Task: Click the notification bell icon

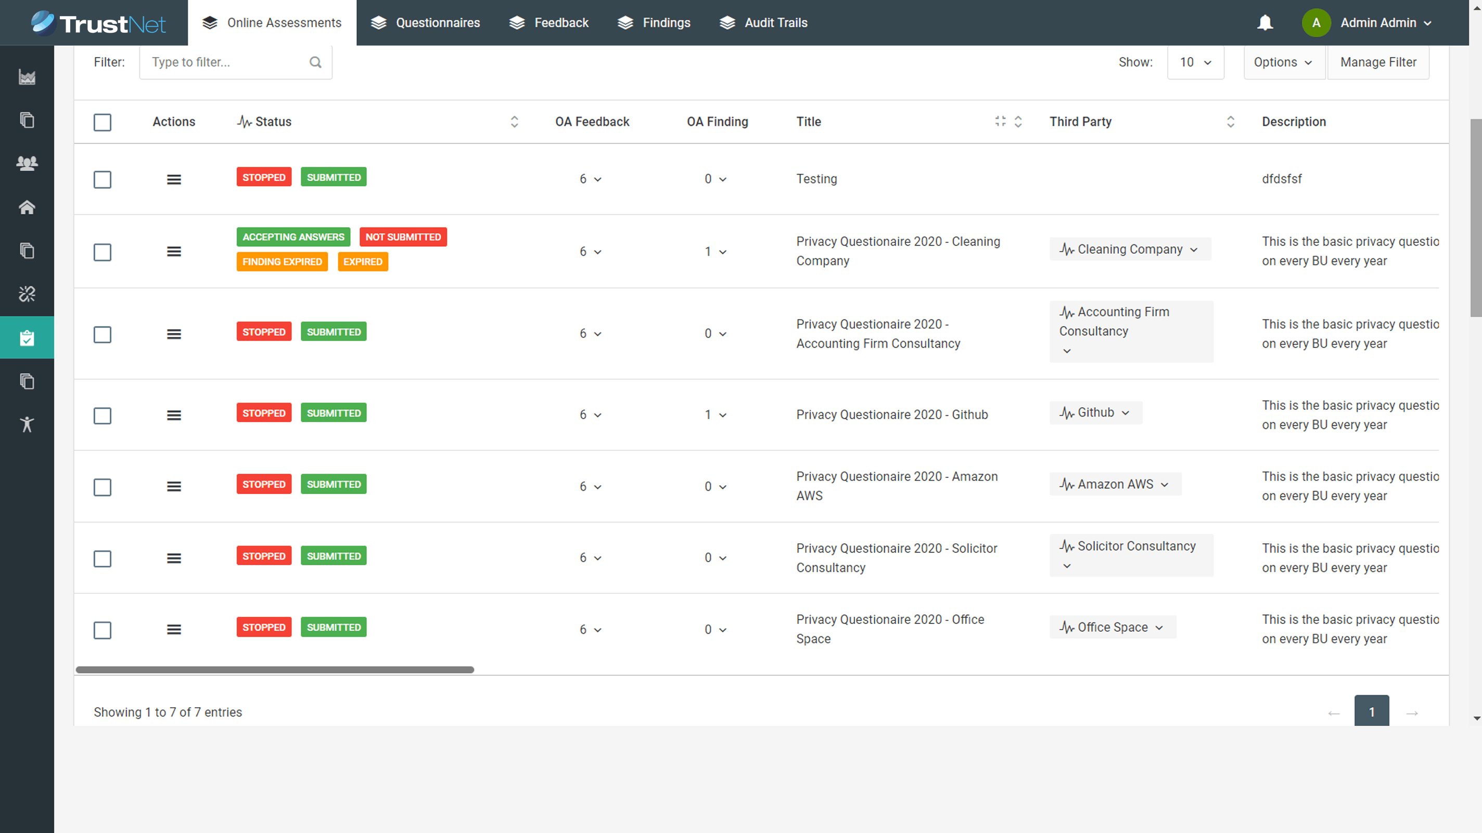Action: click(1264, 23)
